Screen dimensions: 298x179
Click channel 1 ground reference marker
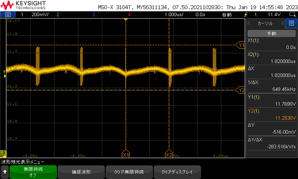pyautogui.click(x=3, y=154)
